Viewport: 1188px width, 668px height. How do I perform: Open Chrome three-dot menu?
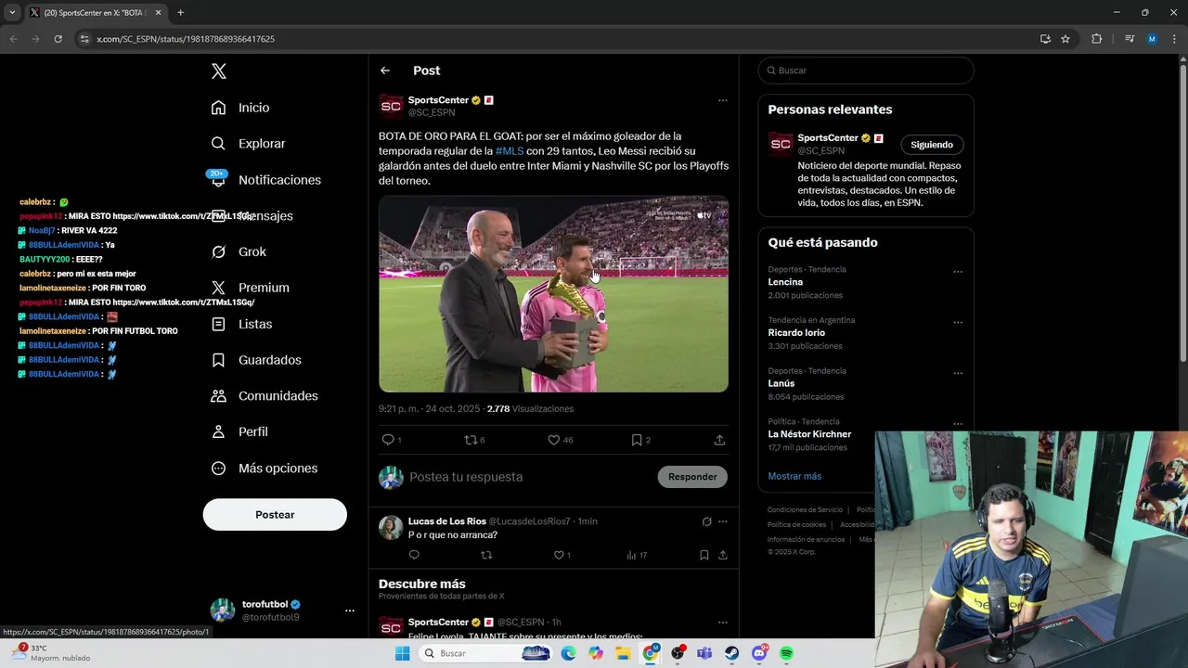click(x=1173, y=39)
